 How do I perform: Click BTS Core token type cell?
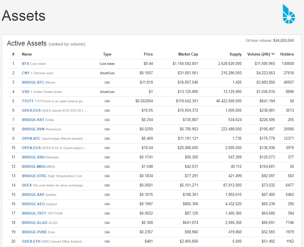107,64
